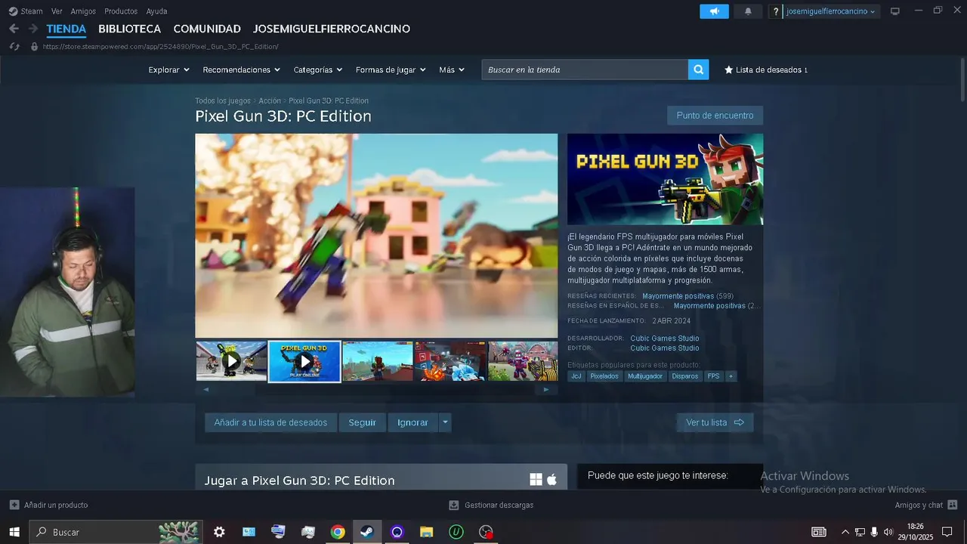Image resolution: width=967 pixels, height=544 pixels.
Task: Play the second PIXEL GUN 3D video thumbnail
Action: point(304,361)
